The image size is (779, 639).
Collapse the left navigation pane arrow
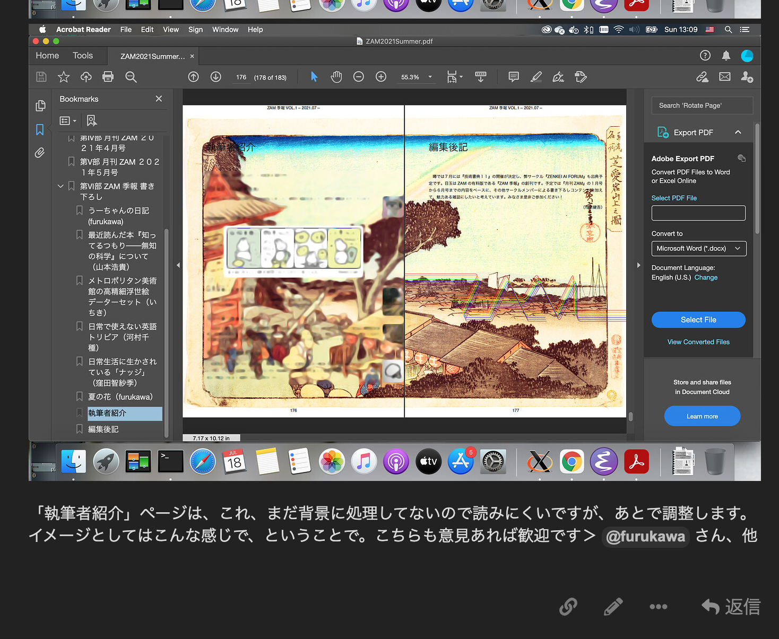[x=178, y=265]
